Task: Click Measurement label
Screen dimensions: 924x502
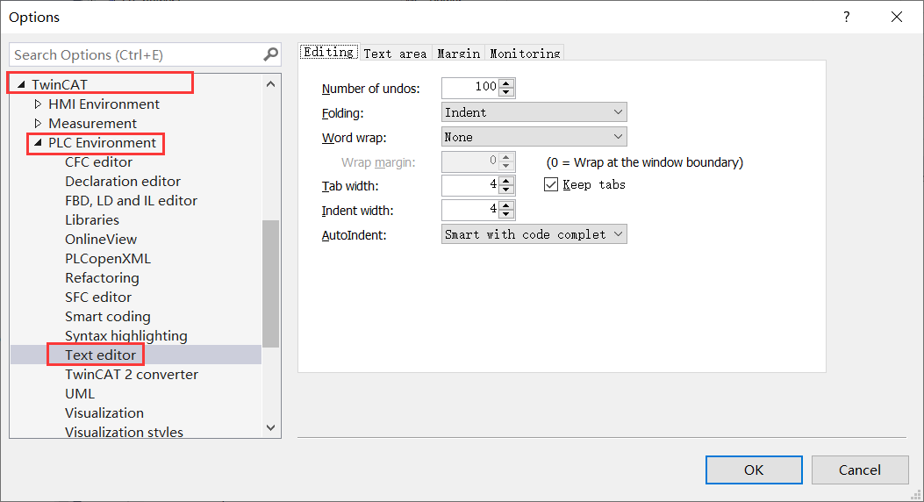Action: coord(92,124)
